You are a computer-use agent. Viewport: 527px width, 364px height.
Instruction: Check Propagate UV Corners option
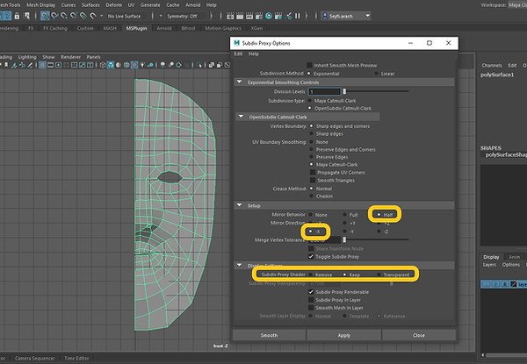[313, 173]
